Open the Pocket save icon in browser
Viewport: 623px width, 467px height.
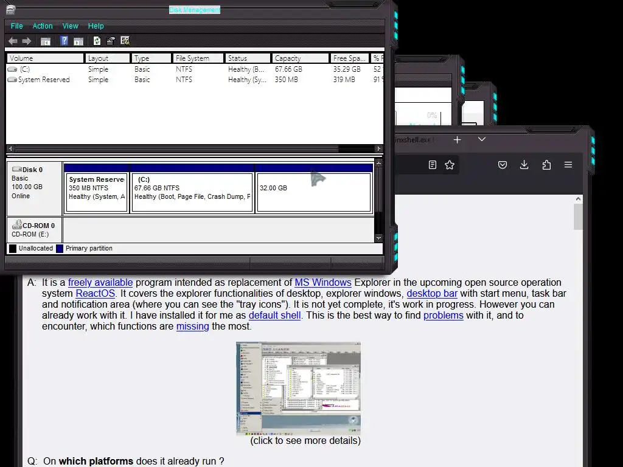pos(503,165)
